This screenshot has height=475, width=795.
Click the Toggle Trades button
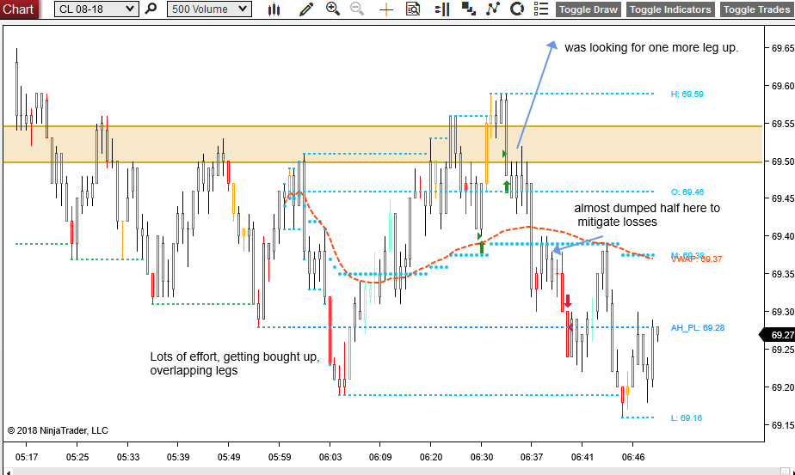pyautogui.click(x=757, y=9)
